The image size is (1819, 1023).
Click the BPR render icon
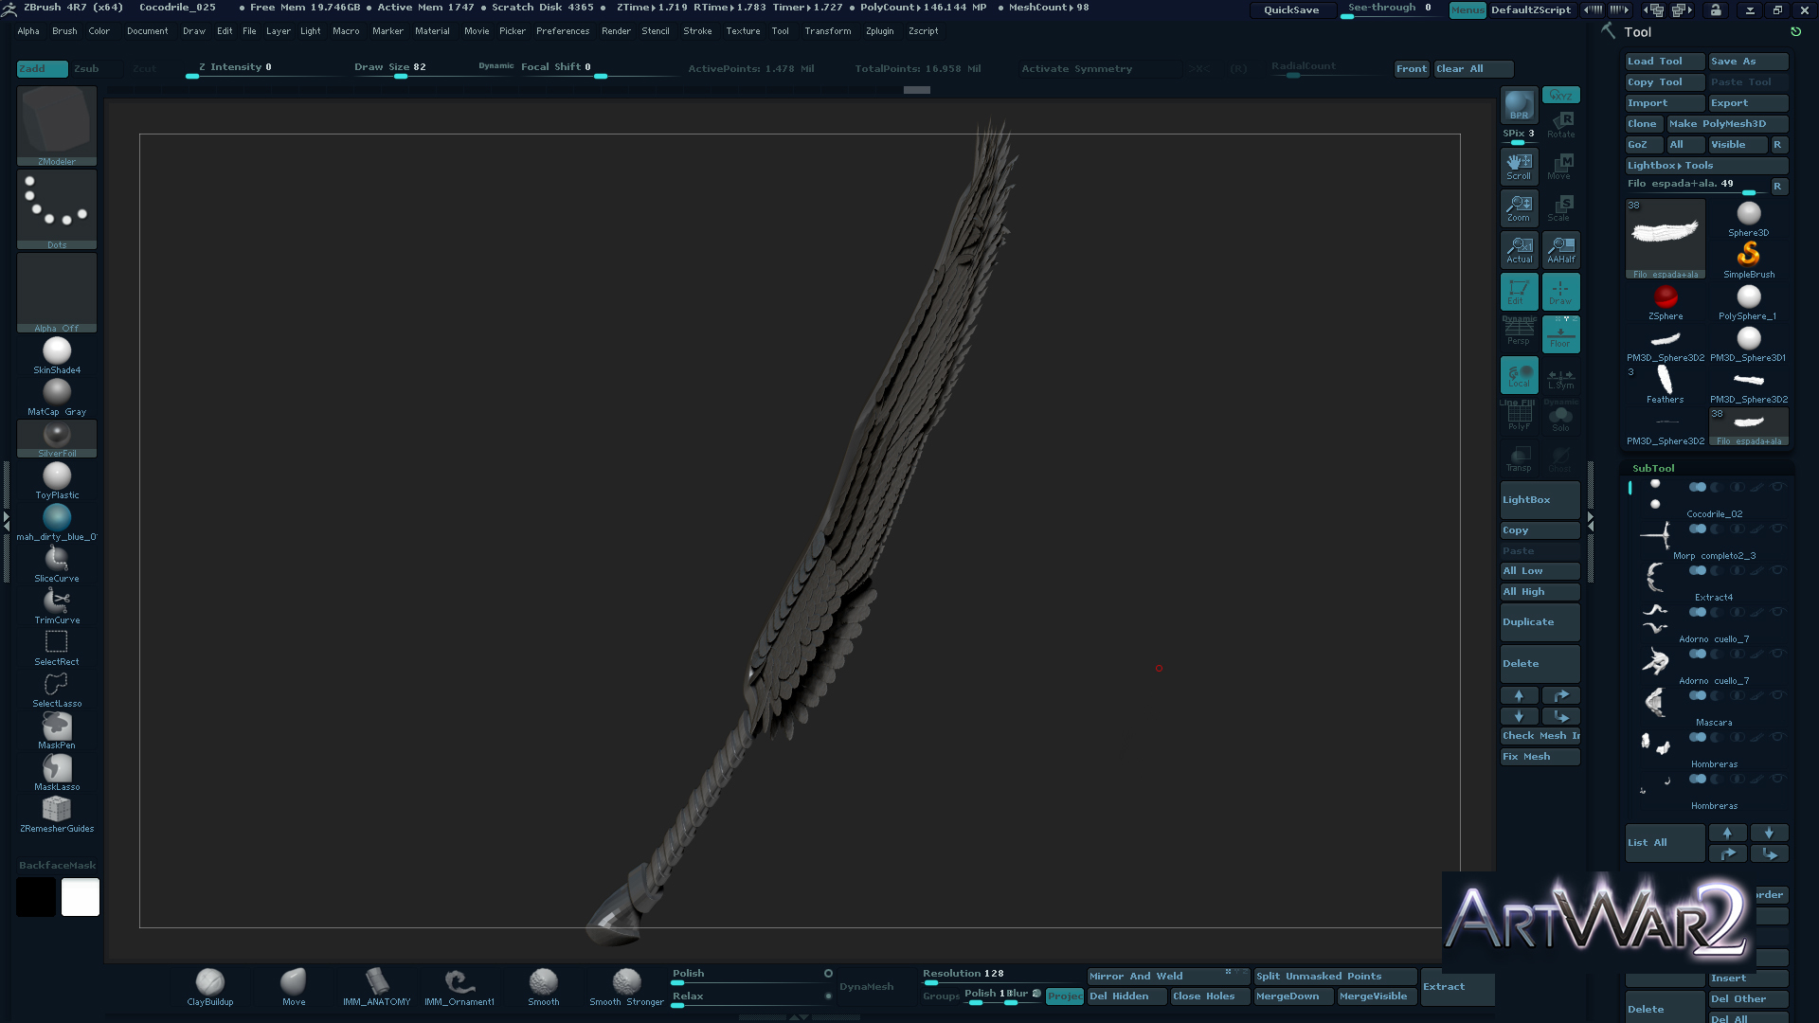[x=1519, y=105]
